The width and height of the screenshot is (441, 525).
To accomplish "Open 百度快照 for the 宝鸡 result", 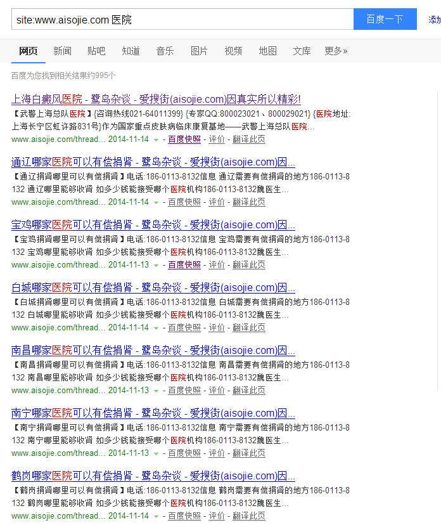I will [x=184, y=265].
